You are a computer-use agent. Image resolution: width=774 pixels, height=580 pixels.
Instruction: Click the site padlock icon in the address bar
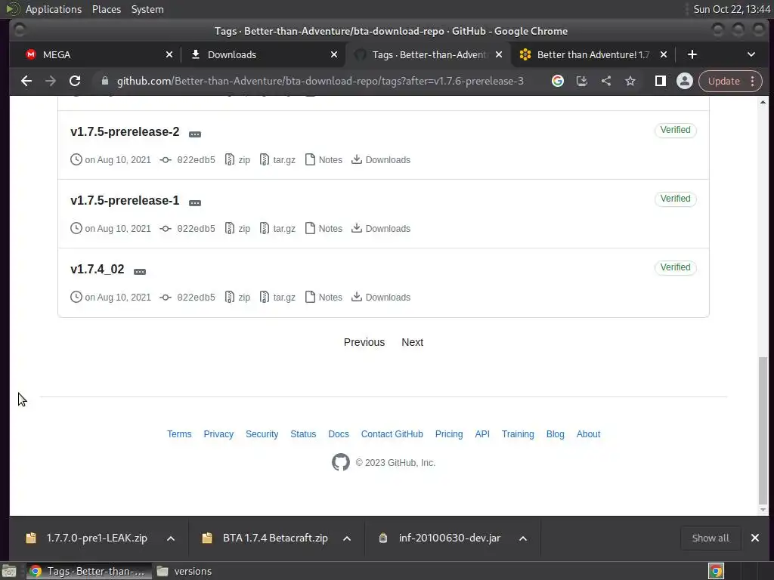pos(104,81)
